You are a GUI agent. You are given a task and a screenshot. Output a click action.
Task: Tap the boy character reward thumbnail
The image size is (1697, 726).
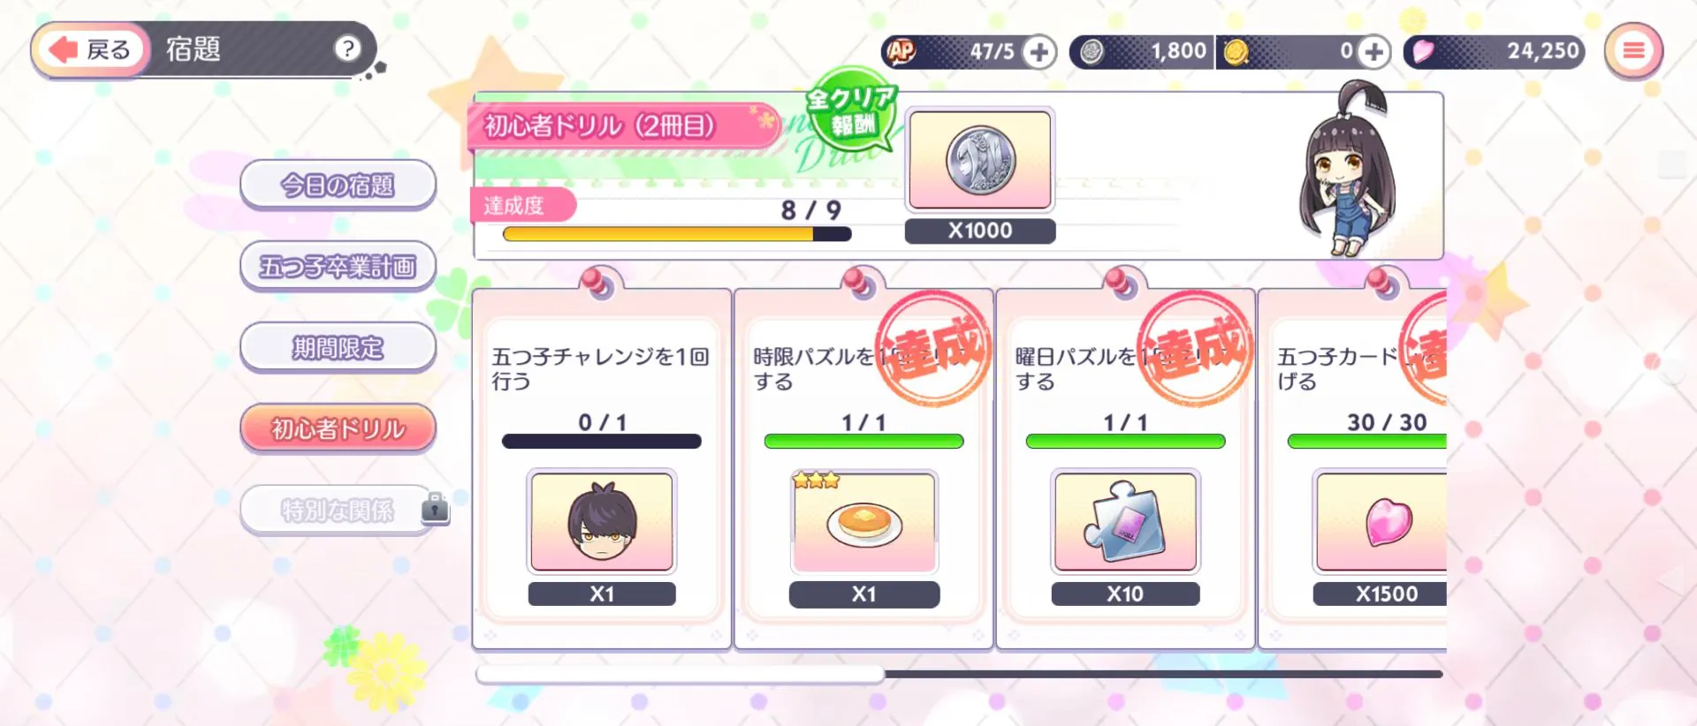pos(602,522)
